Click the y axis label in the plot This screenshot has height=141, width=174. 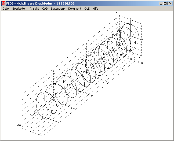coord(131,18)
